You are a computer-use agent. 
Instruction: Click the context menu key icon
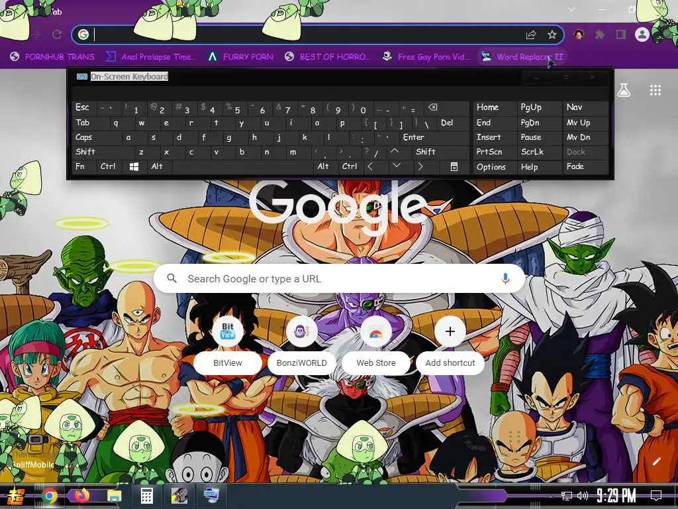pyautogui.click(x=454, y=166)
